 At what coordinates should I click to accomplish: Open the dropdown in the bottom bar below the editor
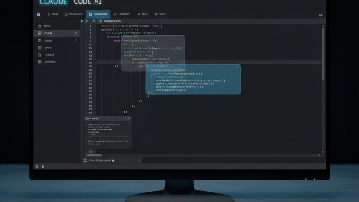[x=112, y=160]
